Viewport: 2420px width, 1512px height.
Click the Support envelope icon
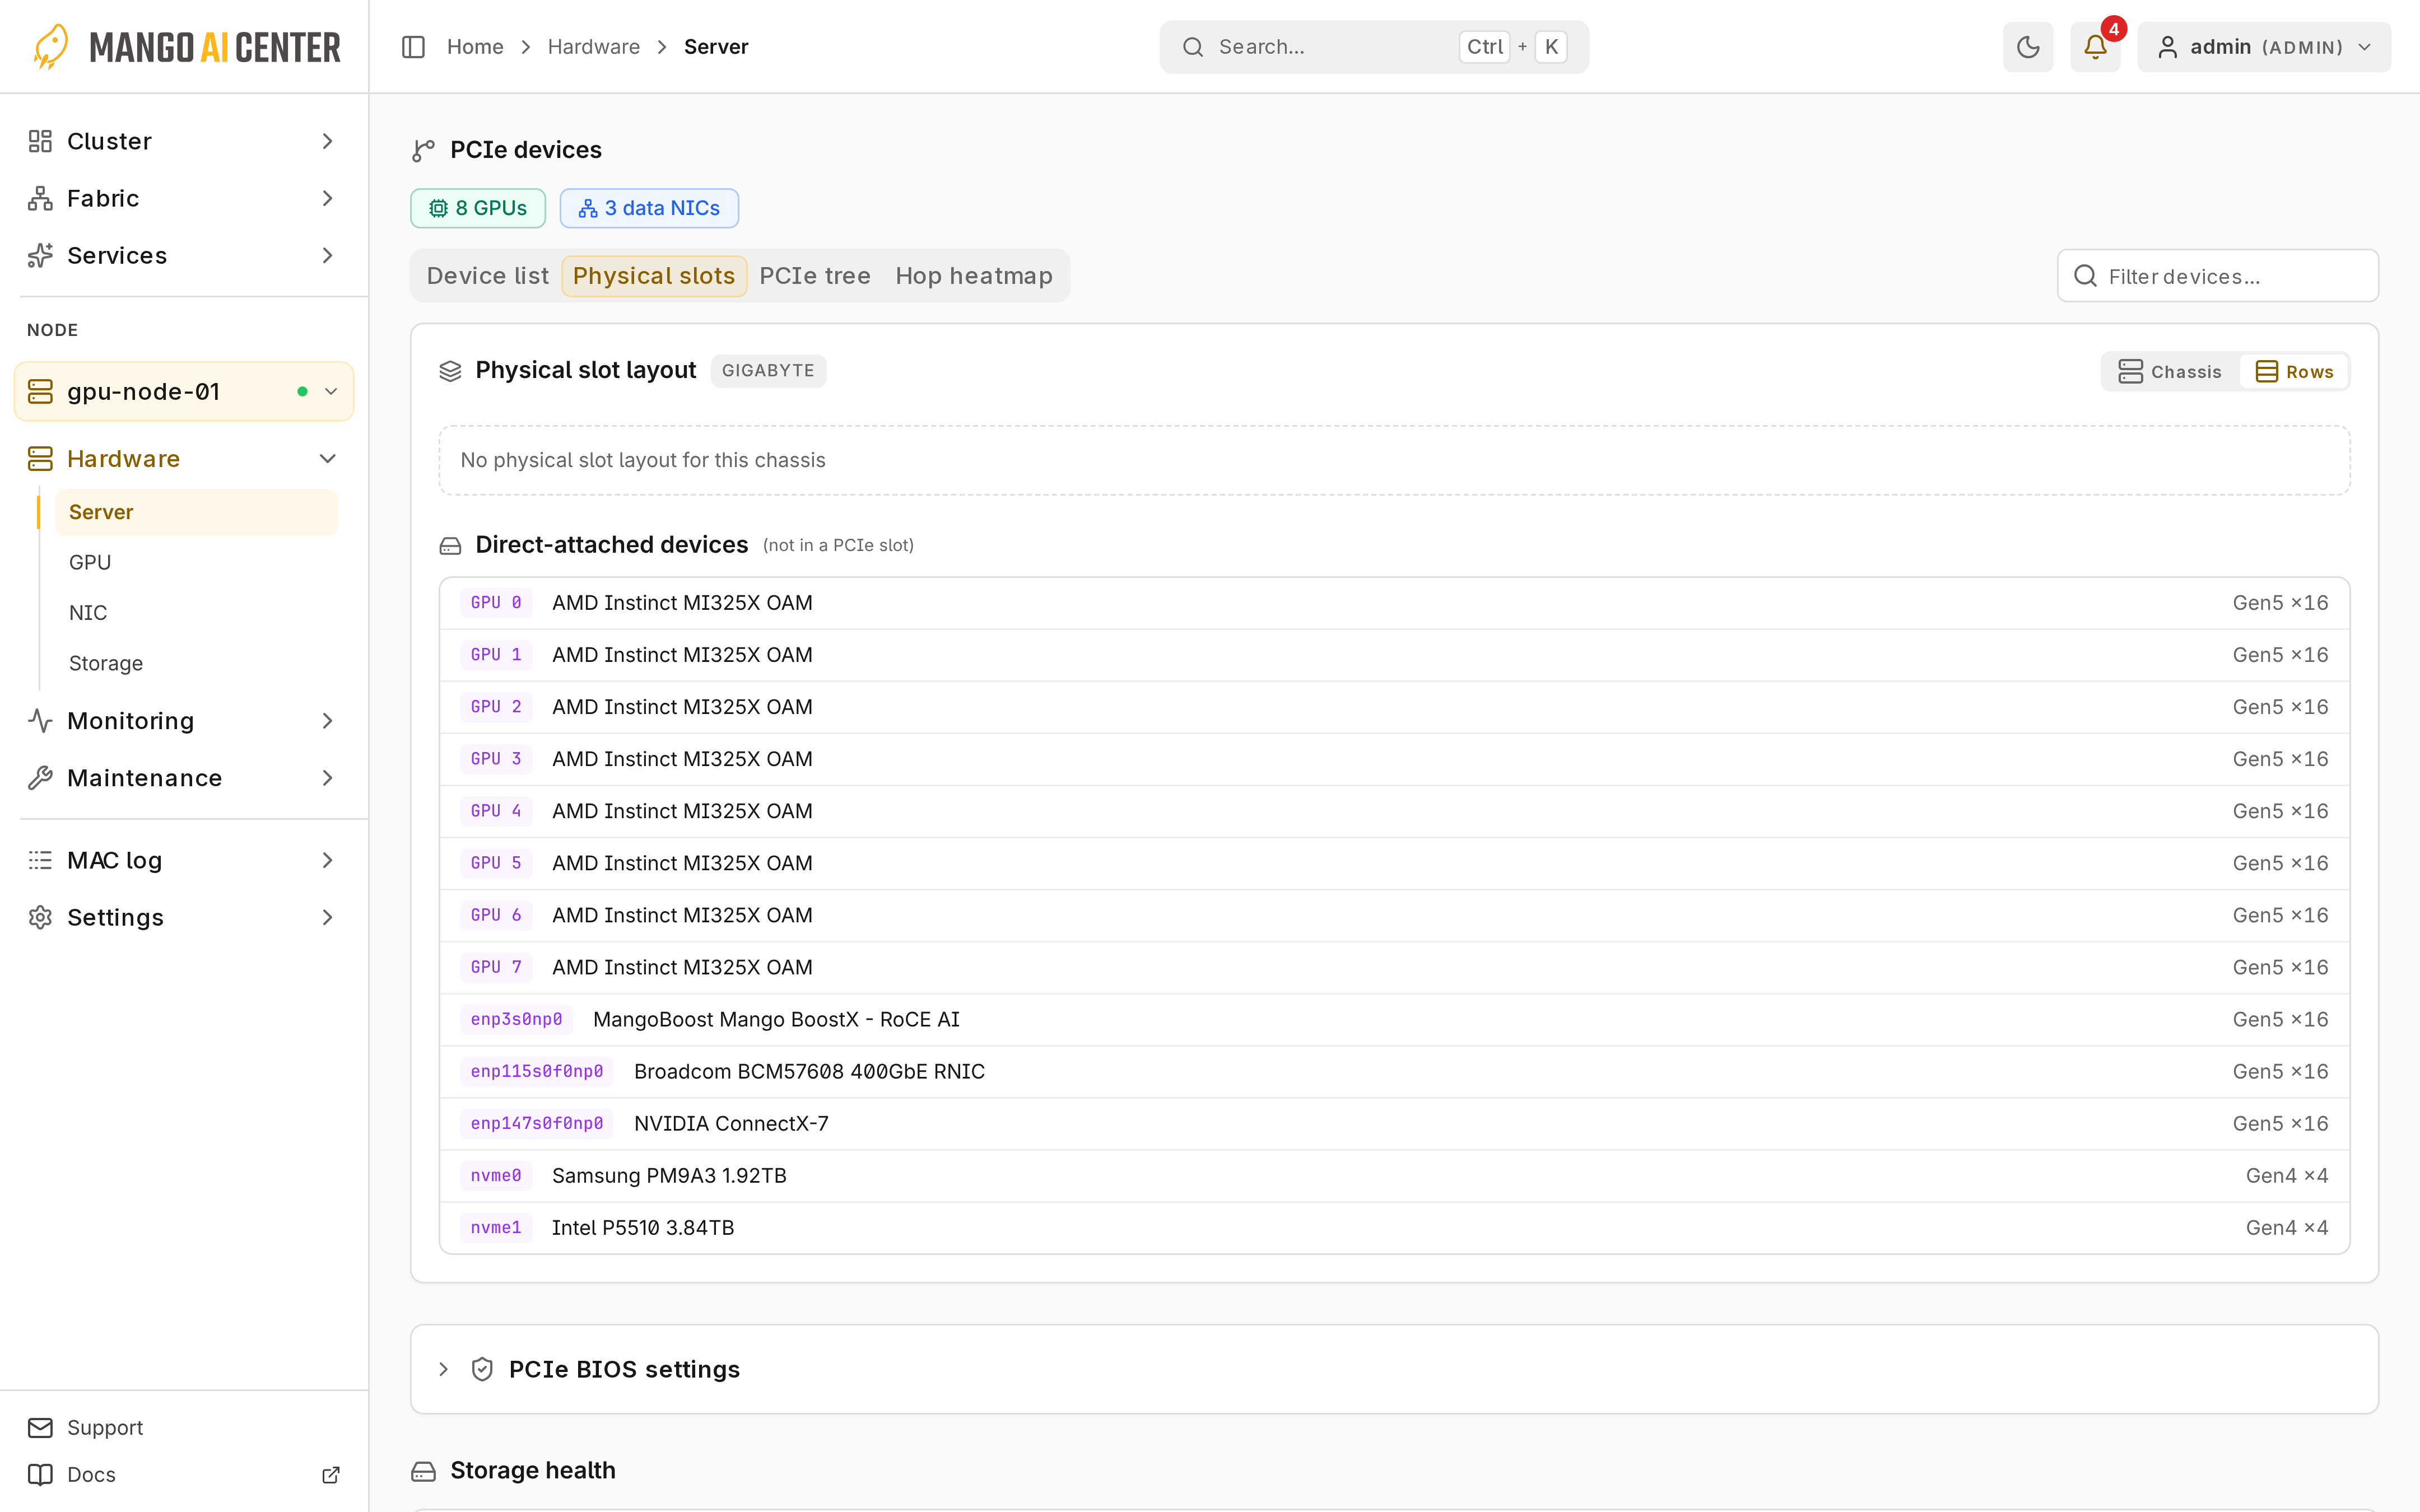tap(40, 1427)
